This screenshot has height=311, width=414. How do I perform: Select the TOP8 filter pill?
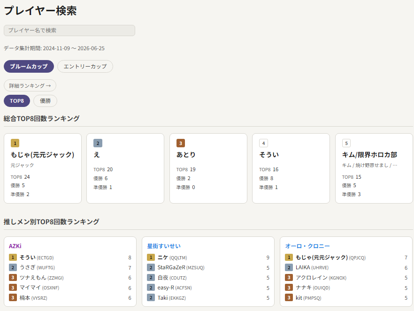[x=17, y=101]
